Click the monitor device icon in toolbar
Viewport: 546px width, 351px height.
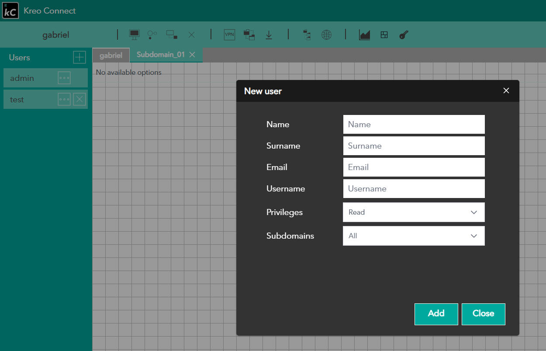point(135,35)
